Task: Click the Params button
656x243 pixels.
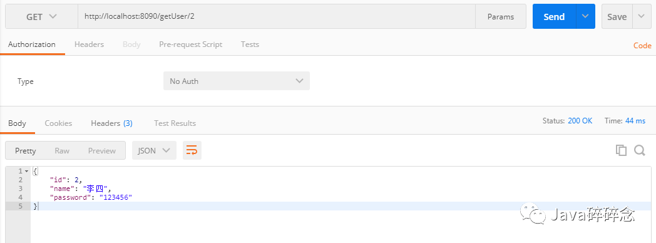Action: 501,17
